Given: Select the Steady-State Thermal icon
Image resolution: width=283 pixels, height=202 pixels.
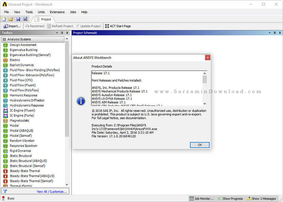Looking at the screenshot, I should (5, 171).
